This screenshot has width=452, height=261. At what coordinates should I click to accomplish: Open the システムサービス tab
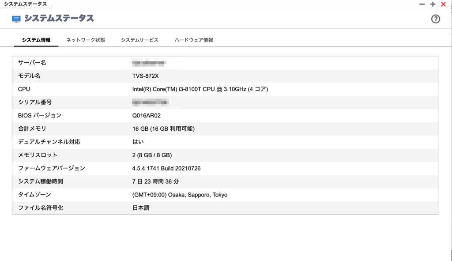[139, 39]
